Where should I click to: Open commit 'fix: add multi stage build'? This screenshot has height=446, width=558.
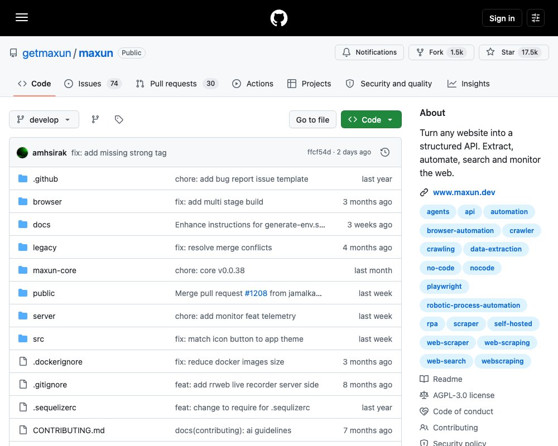click(x=219, y=202)
